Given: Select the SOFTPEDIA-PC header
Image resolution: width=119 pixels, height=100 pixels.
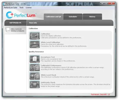Looking at the screenshot, I should (15, 23).
